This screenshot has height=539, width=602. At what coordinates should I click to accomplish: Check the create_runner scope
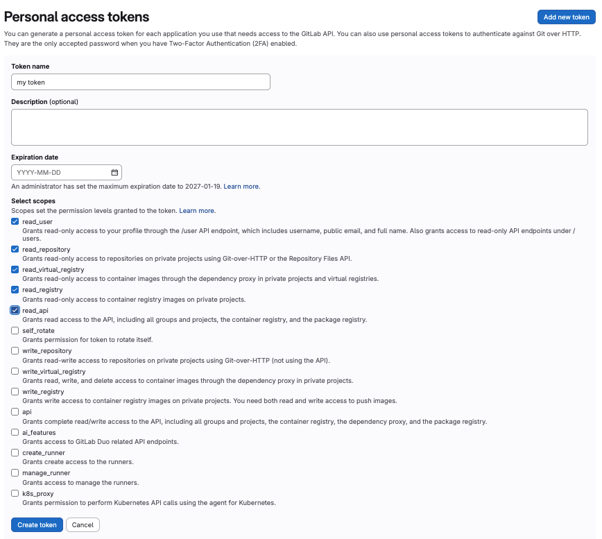15,452
